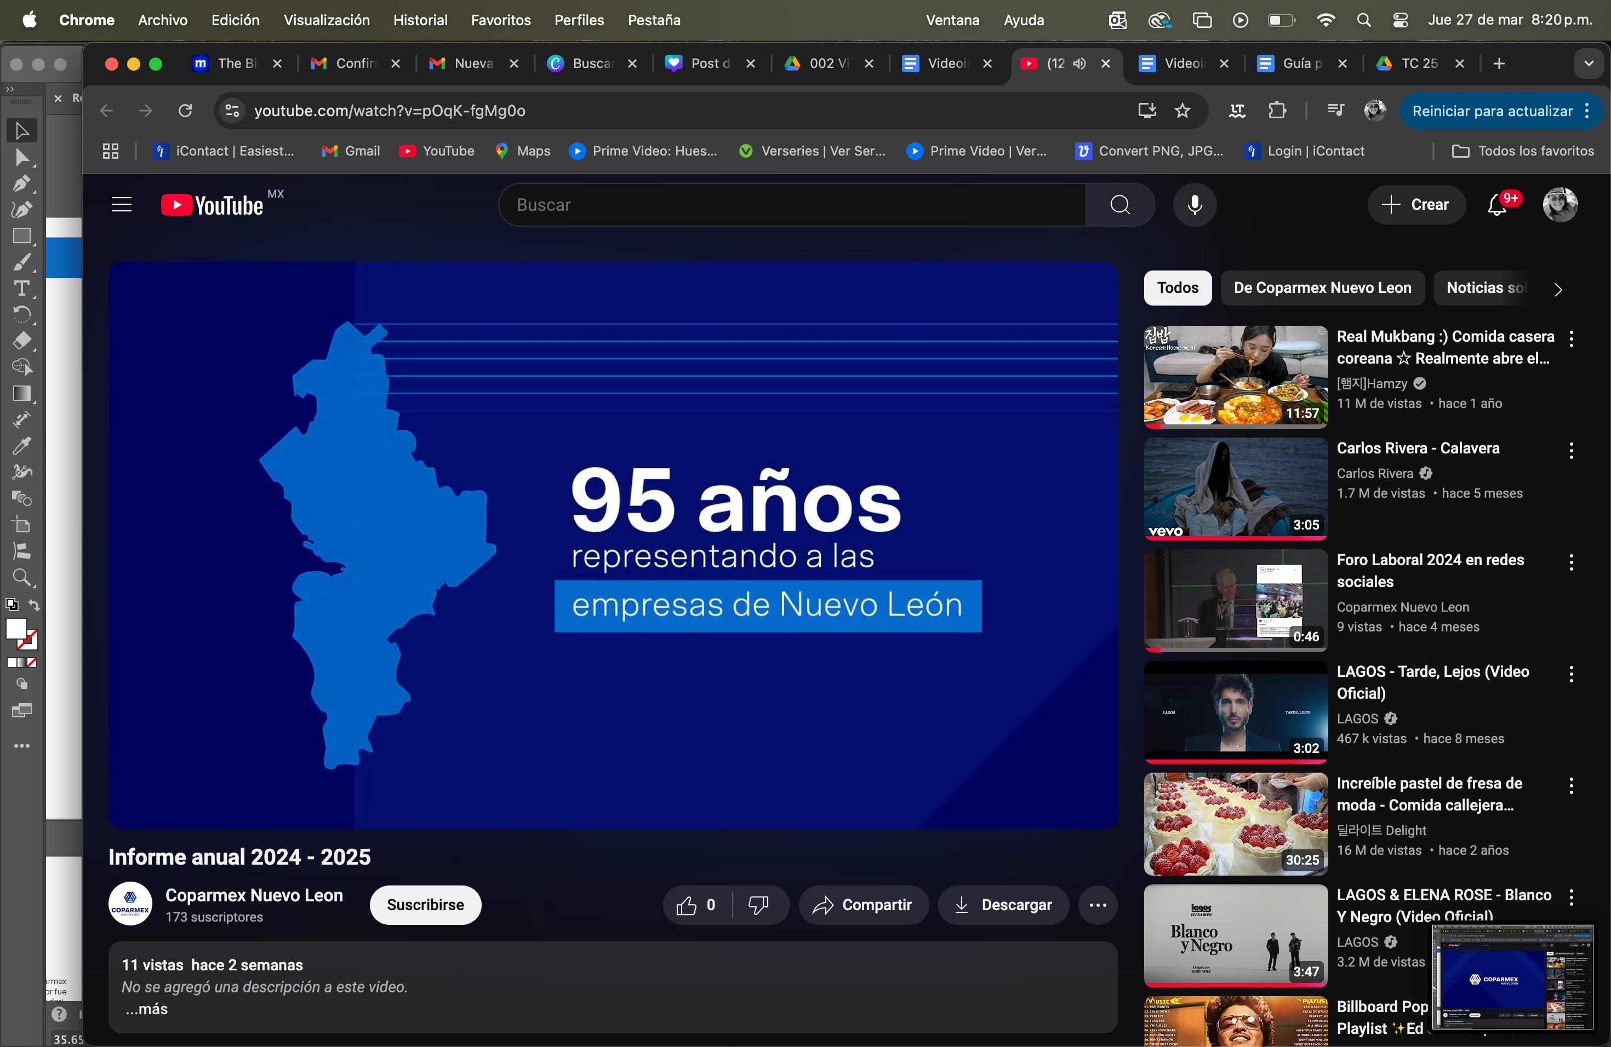1611x1047 pixels.
Task: Like the video with thumbs up
Action: click(x=697, y=905)
